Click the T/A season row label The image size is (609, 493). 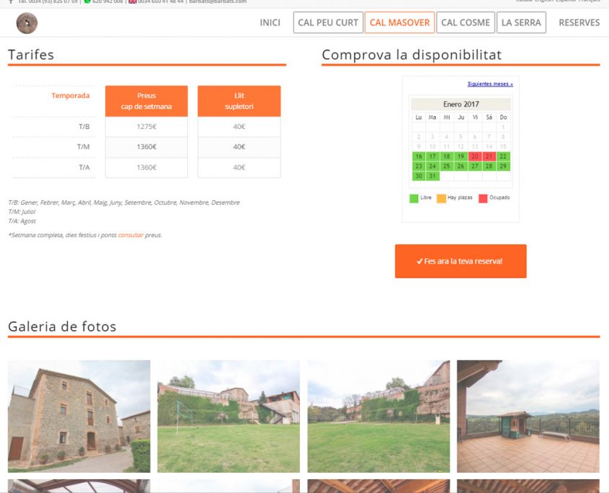(84, 167)
